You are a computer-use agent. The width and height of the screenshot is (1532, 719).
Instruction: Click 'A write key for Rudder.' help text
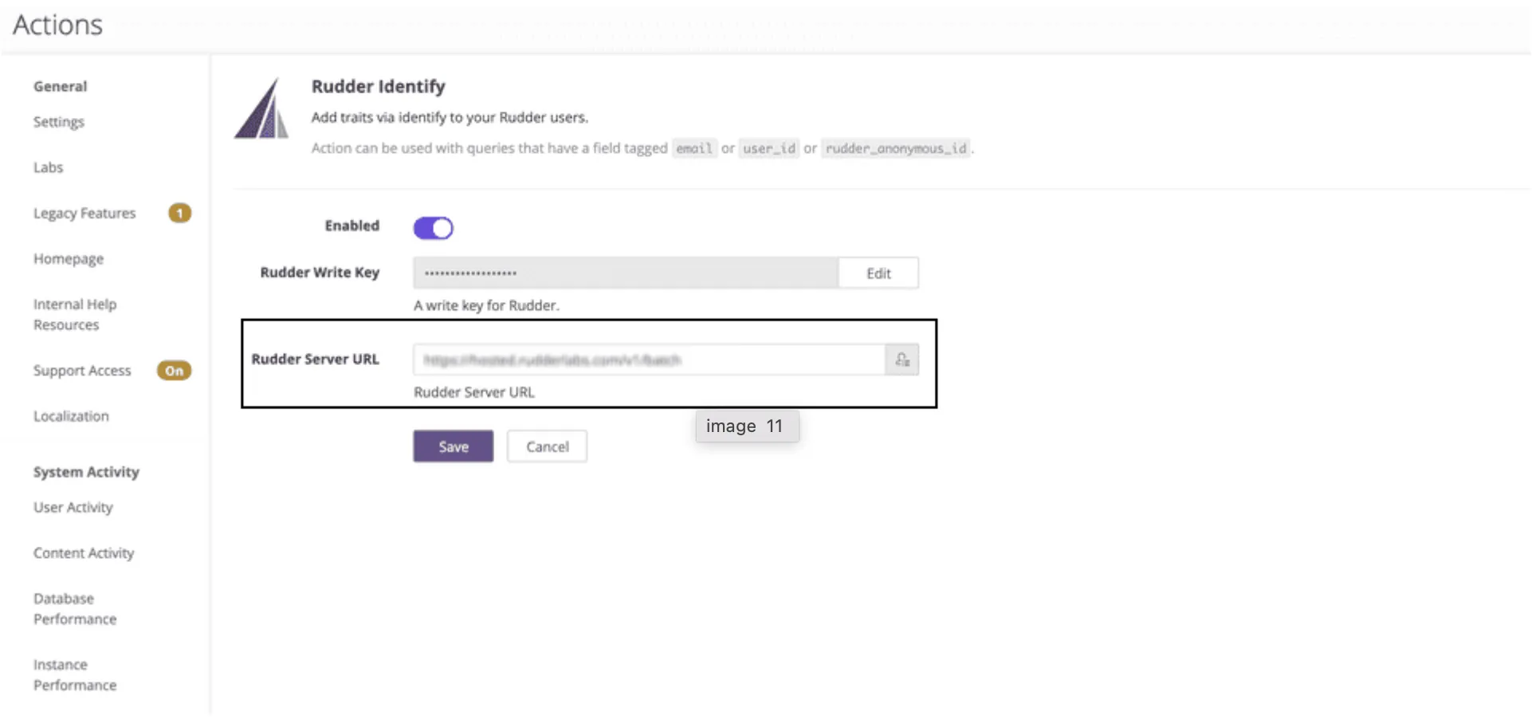click(486, 305)
